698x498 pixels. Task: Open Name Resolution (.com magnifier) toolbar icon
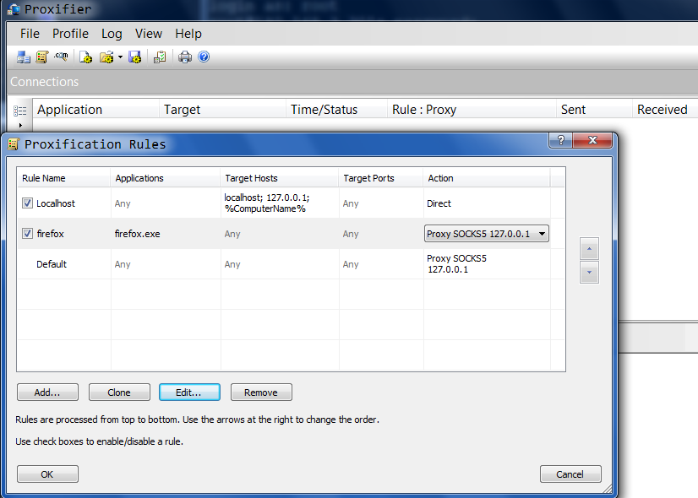point(61,57)
